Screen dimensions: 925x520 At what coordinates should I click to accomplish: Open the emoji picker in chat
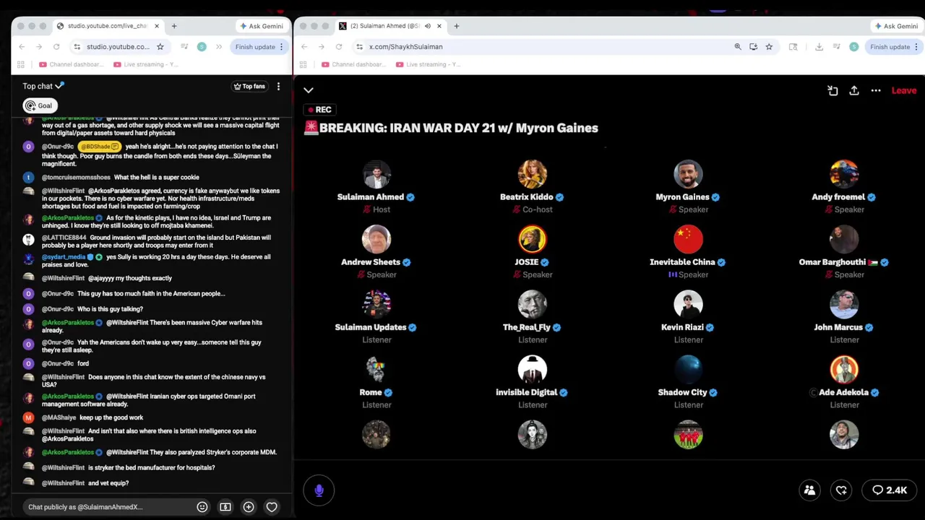[202, 507]
